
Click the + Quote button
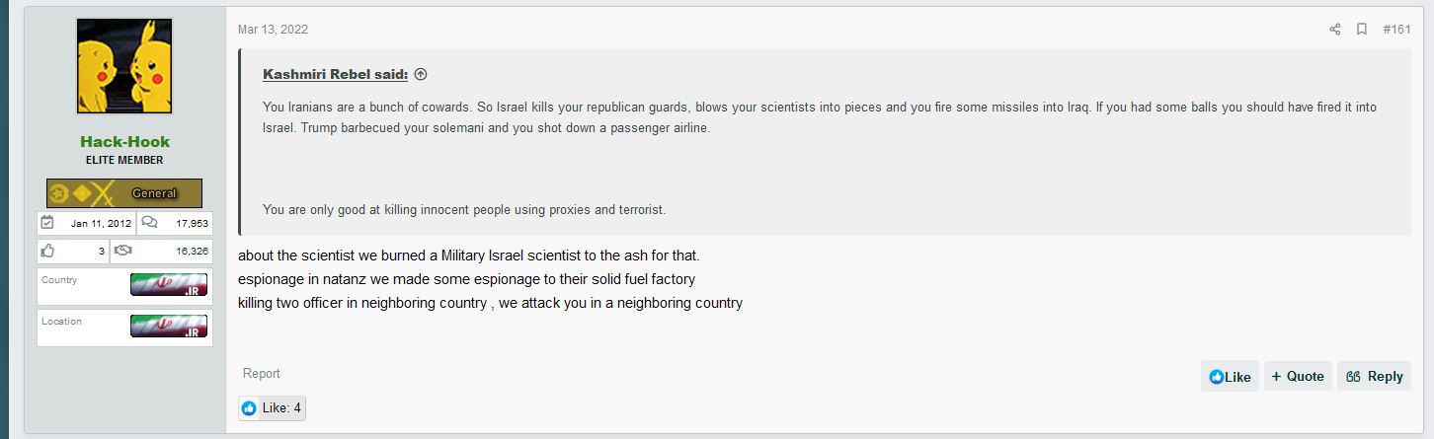coord(1298,376)
